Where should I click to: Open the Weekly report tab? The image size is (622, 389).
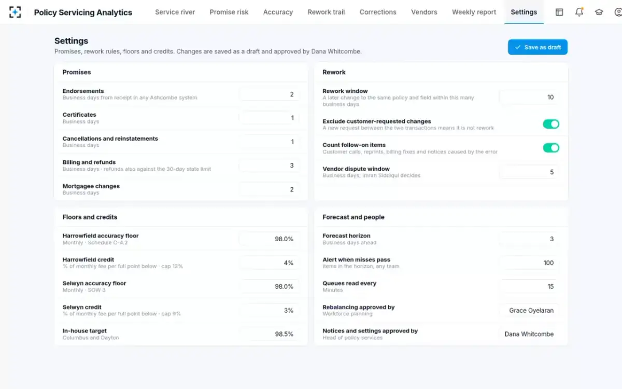pos(474,12)
